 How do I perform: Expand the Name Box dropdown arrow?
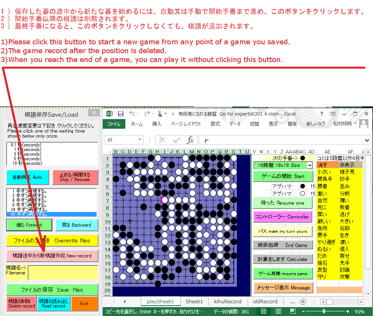click(x=140, y=140)
